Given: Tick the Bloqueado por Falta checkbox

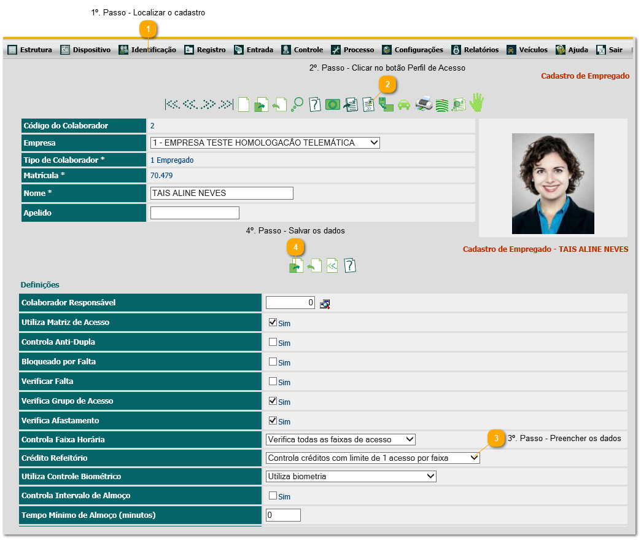Looking at the screenshot, I should tap(273, 361).
